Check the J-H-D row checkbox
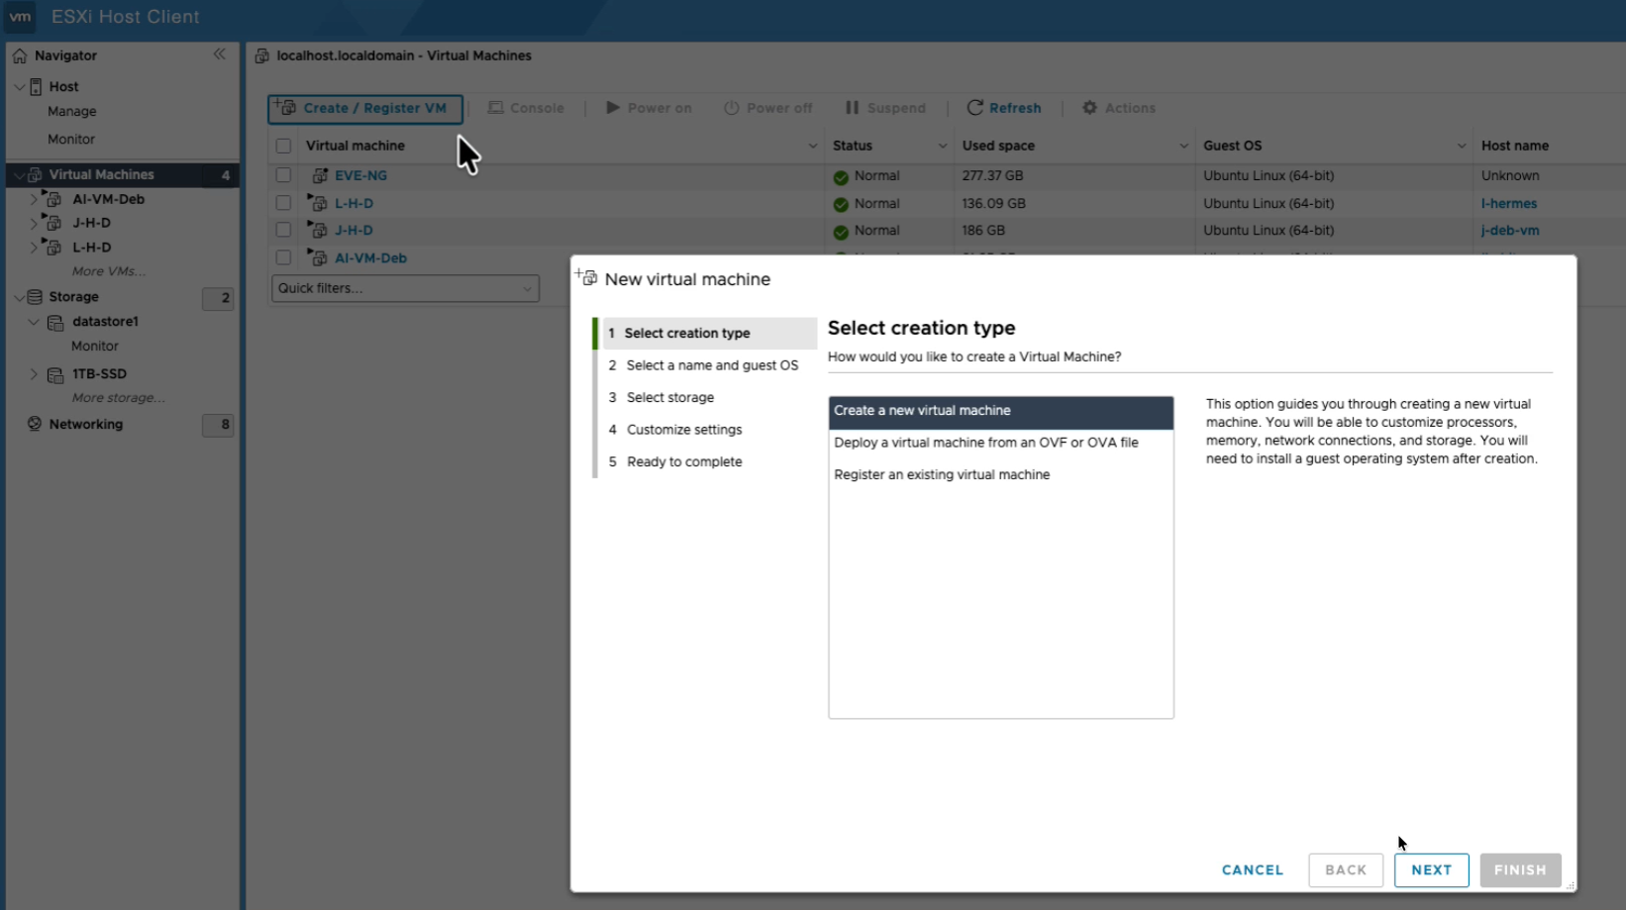 283,230
